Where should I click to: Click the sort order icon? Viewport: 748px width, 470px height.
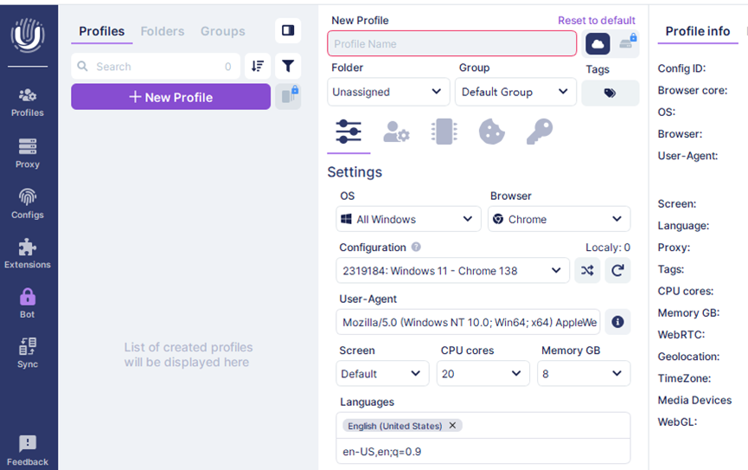point(258,66)
